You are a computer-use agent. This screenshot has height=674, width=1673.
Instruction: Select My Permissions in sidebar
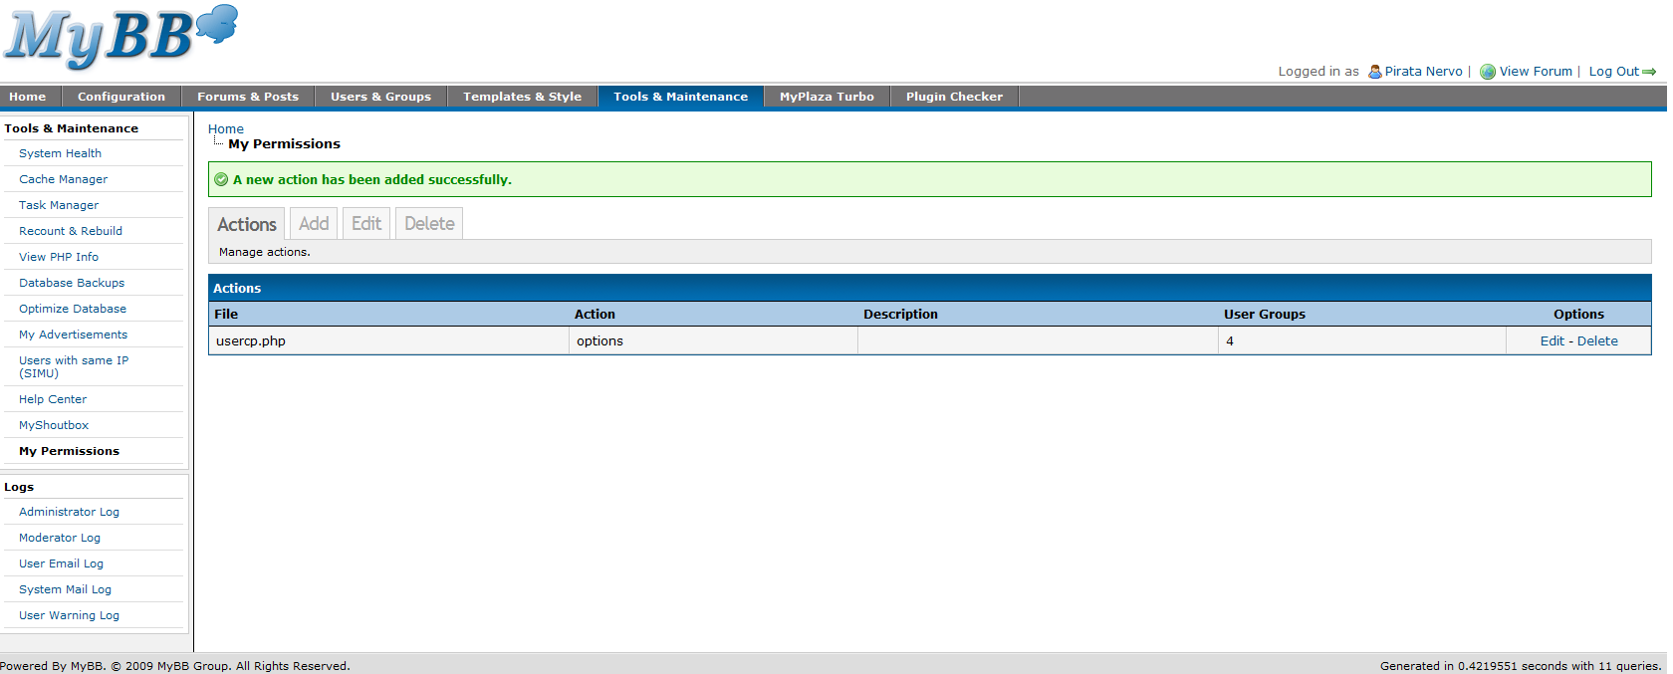click(69, 451)
